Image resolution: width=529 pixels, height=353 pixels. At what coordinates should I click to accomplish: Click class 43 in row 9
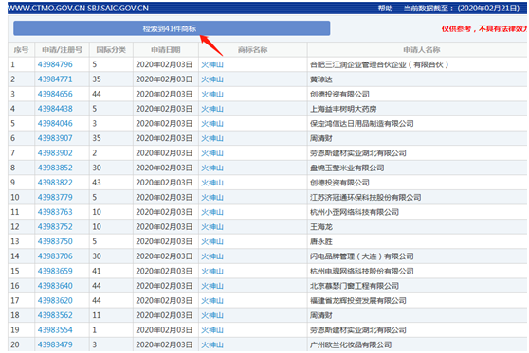coord(97,183)
